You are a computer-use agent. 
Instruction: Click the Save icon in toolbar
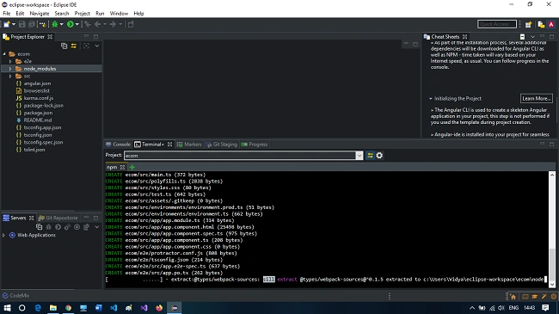click(22, 24)
